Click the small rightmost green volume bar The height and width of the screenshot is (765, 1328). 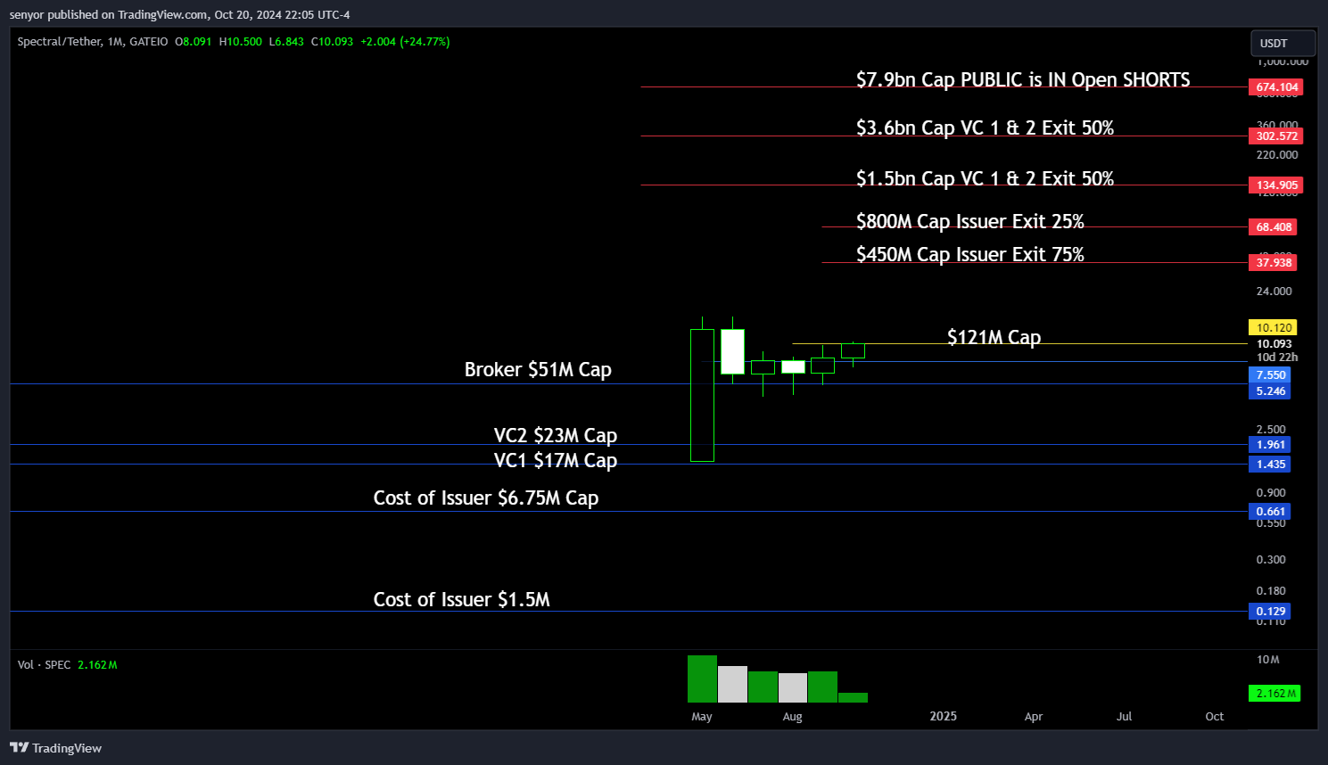pyautogui.click(x=853, y=698)
